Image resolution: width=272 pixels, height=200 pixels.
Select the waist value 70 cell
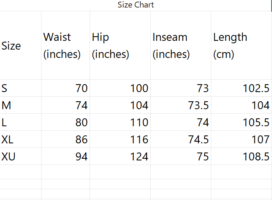65,88
